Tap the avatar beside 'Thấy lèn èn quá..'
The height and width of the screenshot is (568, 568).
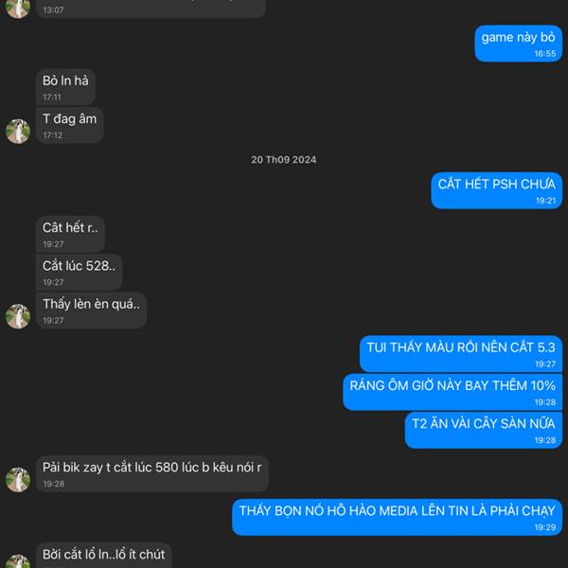[x=18, y=316]
